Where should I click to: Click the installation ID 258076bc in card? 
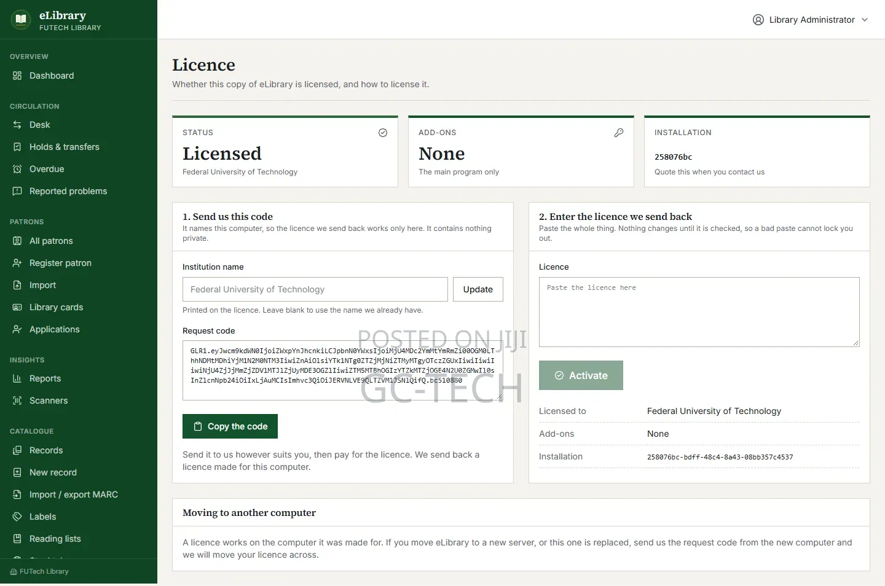(673, 157)
